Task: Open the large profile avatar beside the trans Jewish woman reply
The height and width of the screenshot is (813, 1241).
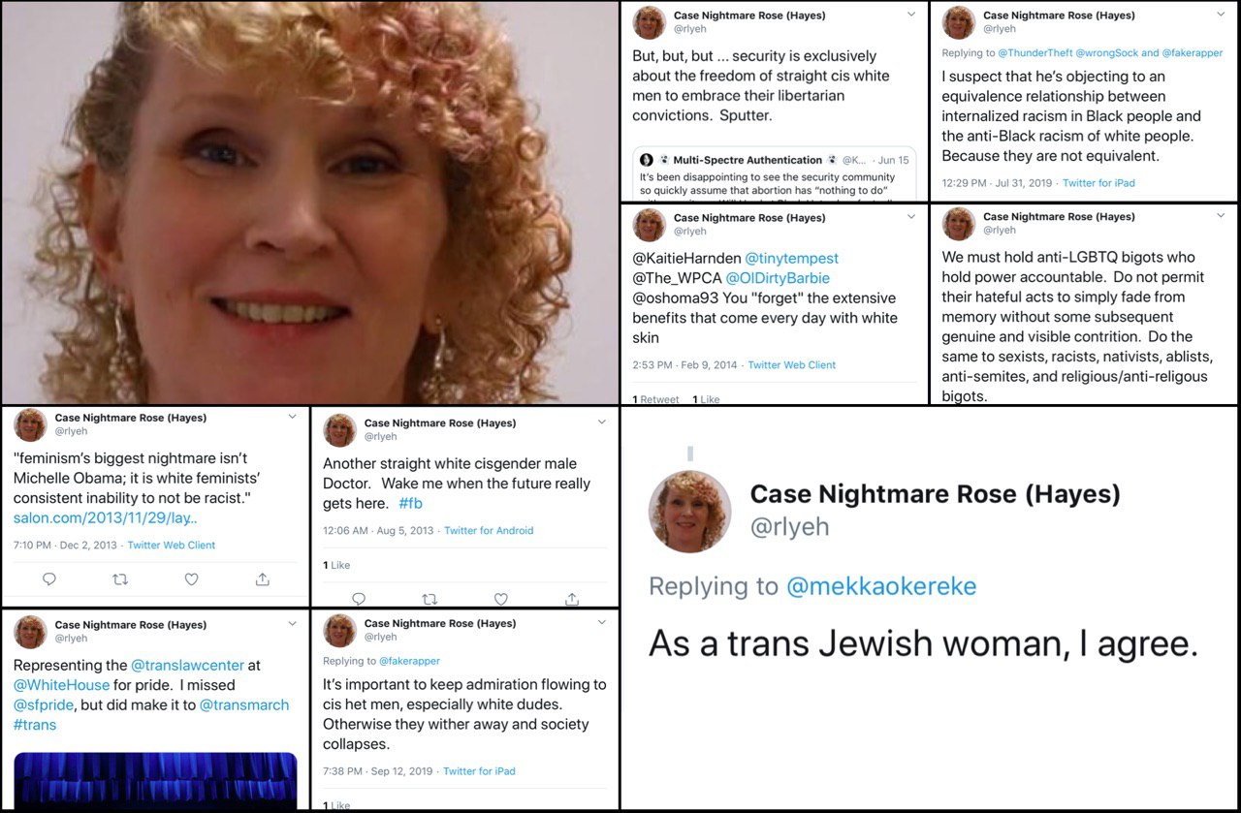Action: click(689, 512)
